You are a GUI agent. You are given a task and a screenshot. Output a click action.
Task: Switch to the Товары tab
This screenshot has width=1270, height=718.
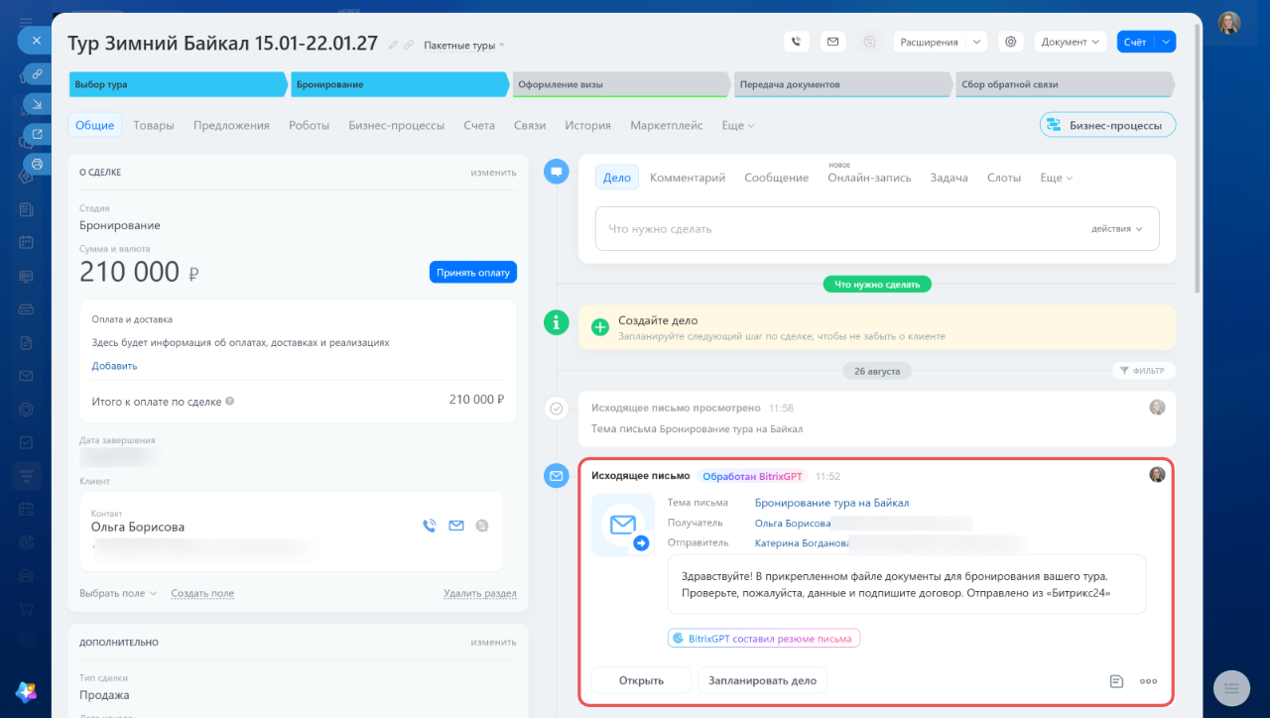coord(154,126)
